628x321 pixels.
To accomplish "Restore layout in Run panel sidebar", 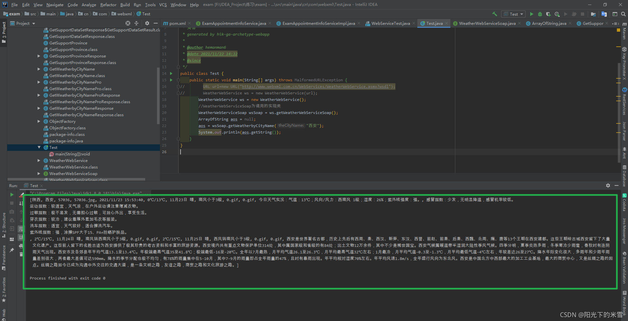I will click(x=12, y=239).
